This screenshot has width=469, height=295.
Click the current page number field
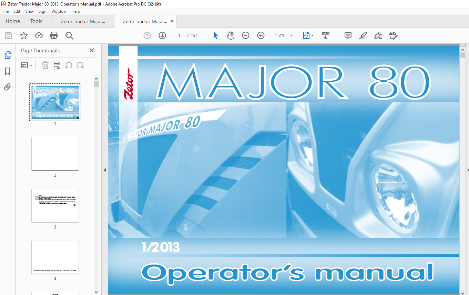click(179, 35)
